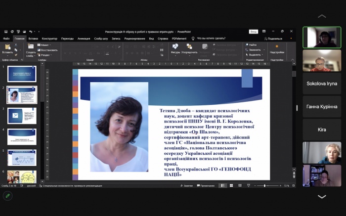
Task: Open the Анимация ribbon tab
Action: point(84,38)
